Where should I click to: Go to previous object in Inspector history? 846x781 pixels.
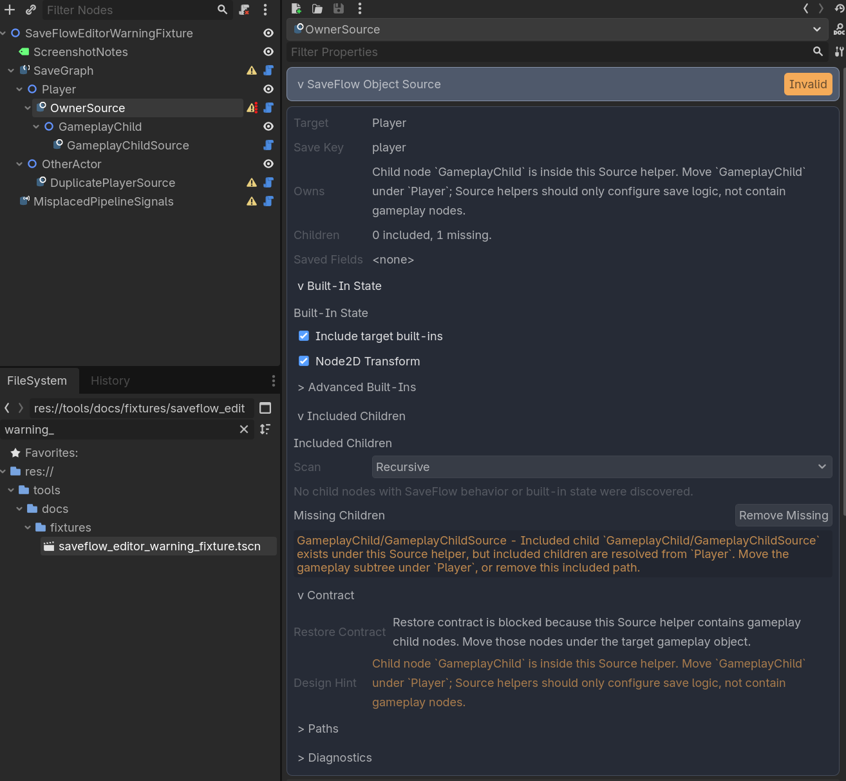pos(805,8)
